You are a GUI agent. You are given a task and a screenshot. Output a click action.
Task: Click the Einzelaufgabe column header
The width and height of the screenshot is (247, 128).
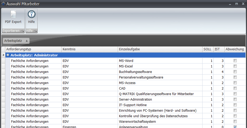[160, 49]
